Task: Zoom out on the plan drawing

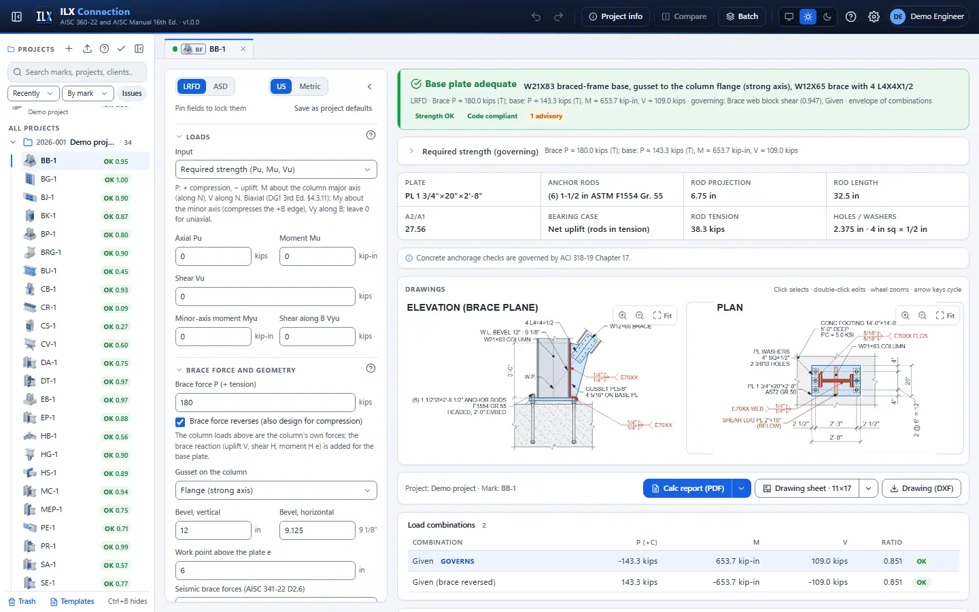Action: (x=923, y=316)
